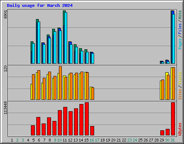Click day 25 on the x-axis

[140, 140]
